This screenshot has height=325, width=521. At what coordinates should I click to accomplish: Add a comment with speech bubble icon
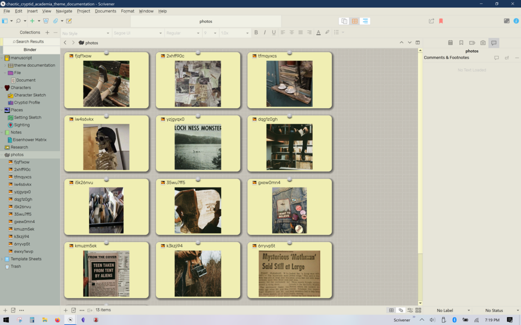[497, 58]
